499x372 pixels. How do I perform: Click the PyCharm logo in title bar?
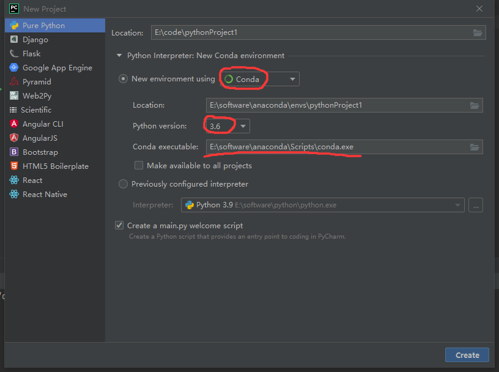[x=14, y=9]
